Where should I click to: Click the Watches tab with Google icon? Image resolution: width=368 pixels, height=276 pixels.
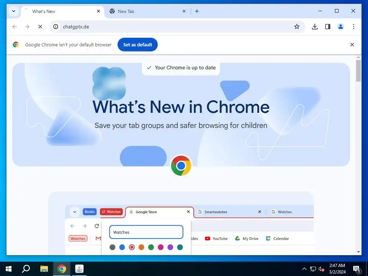[281, 212]
